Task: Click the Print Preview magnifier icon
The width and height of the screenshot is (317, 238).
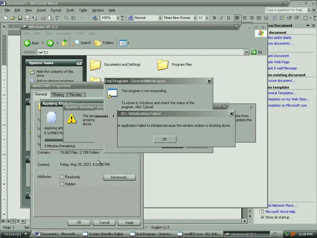Action: pos(50,18)
